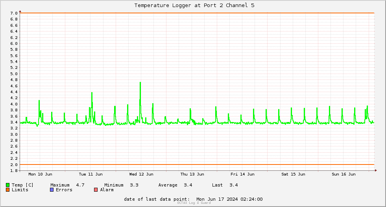Screen dimensions: 386x207
Task: Click the 2.0 y-axis label
Action: click(14, 164)
